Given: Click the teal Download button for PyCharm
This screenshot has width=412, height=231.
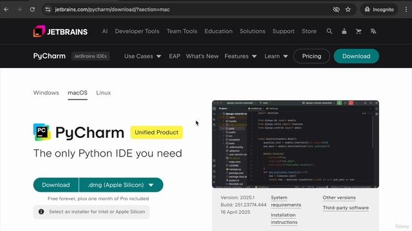Looking at the screenshot, I should click(56, 185).
